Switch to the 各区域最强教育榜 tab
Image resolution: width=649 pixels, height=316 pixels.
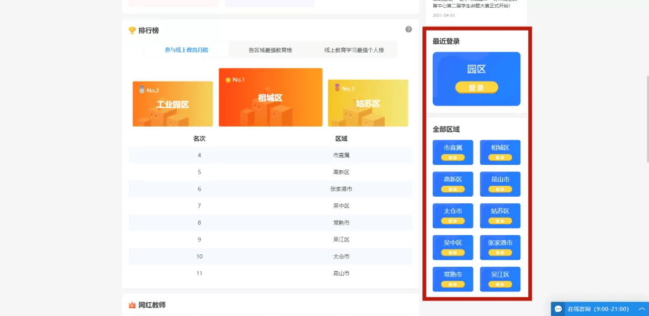pyautogui.click(x=270, y=50)
